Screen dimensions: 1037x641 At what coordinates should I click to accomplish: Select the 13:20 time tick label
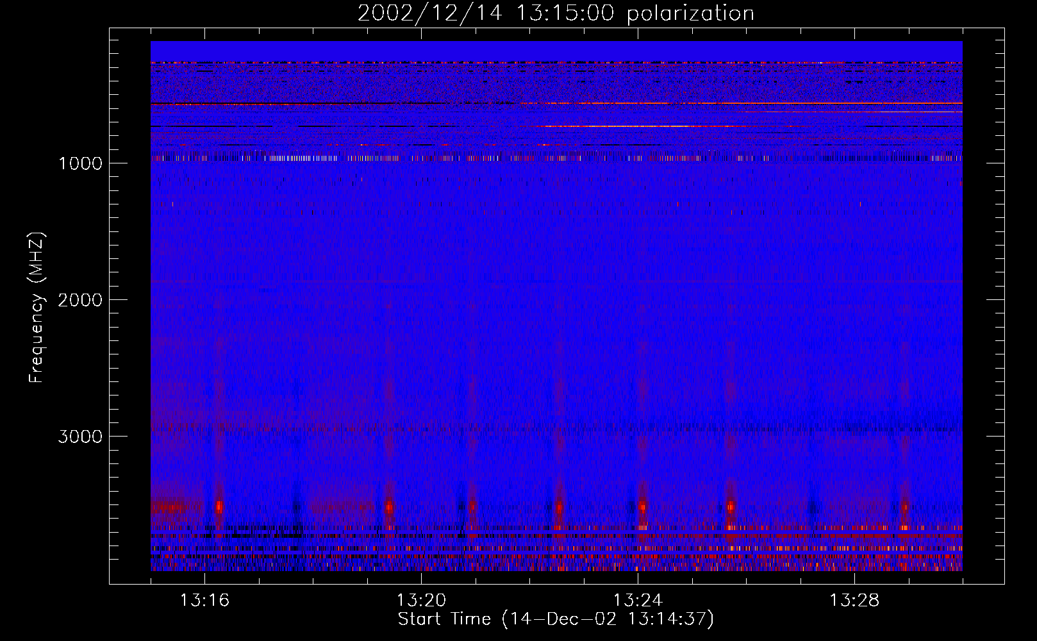421,601
